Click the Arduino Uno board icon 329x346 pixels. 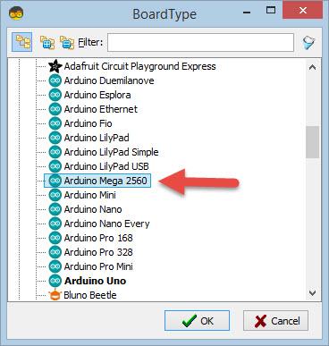point(55,281)
